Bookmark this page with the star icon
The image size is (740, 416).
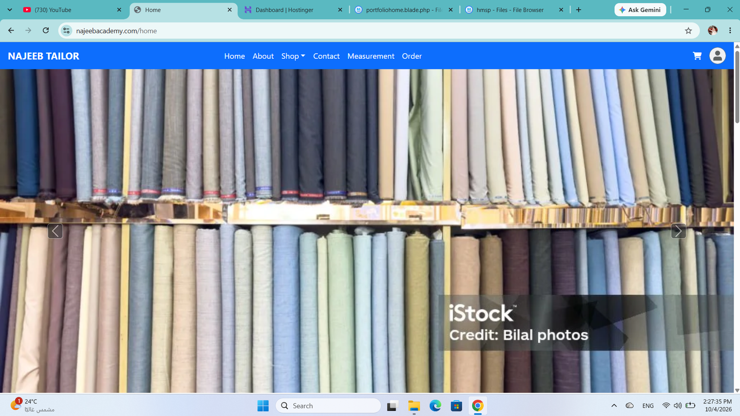pos(688,31)
